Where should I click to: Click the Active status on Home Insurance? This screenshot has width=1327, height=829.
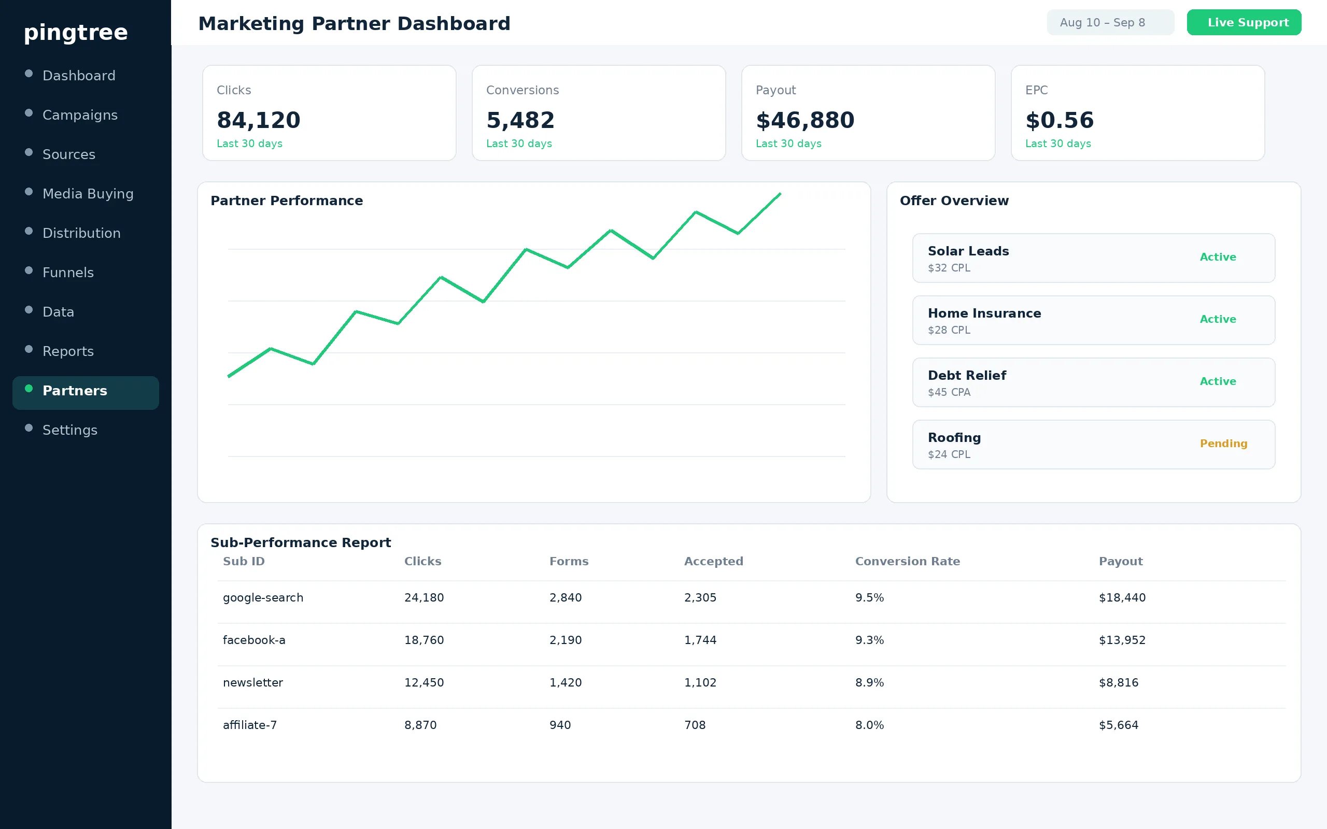[1218, 319]
